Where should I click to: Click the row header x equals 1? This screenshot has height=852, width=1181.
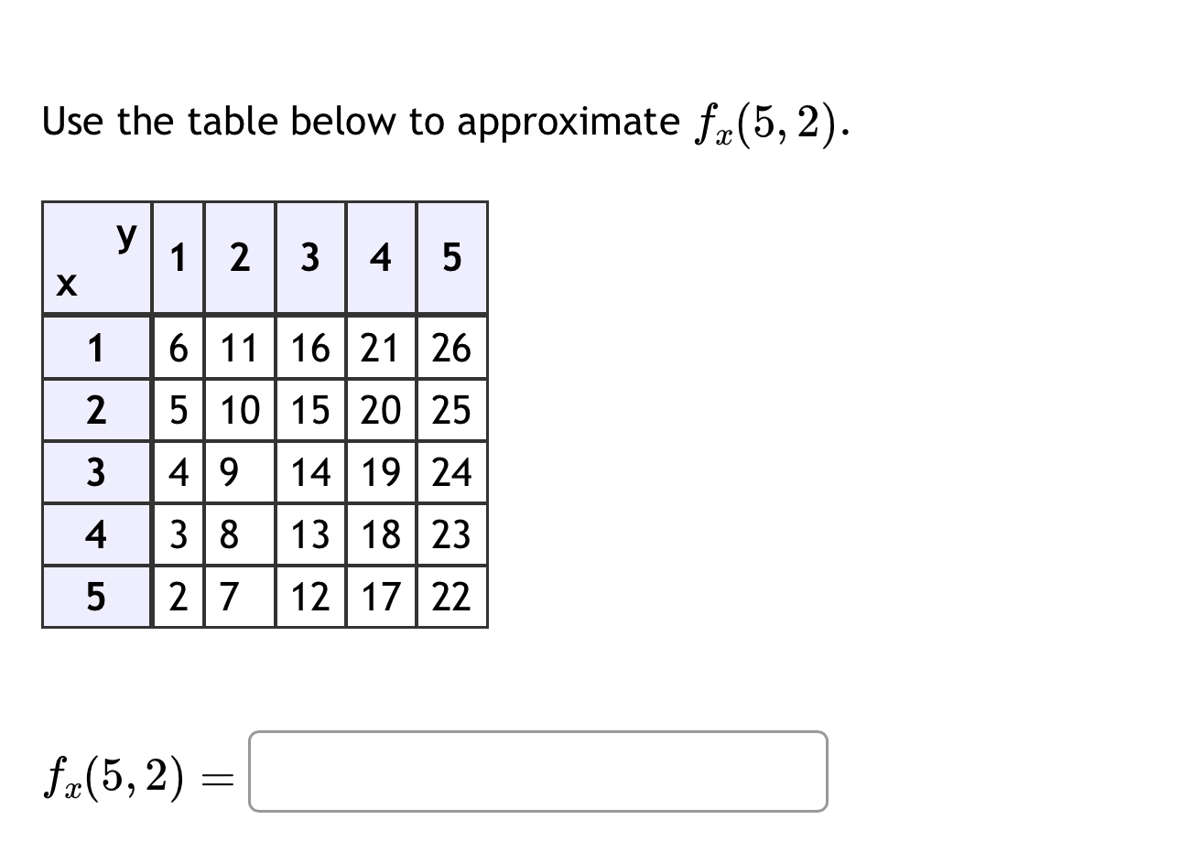pyautogui.click(x=96, y=349)
